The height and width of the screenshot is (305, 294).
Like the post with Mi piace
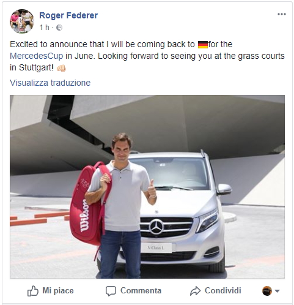pyautogui.click(x=51, y=291)
